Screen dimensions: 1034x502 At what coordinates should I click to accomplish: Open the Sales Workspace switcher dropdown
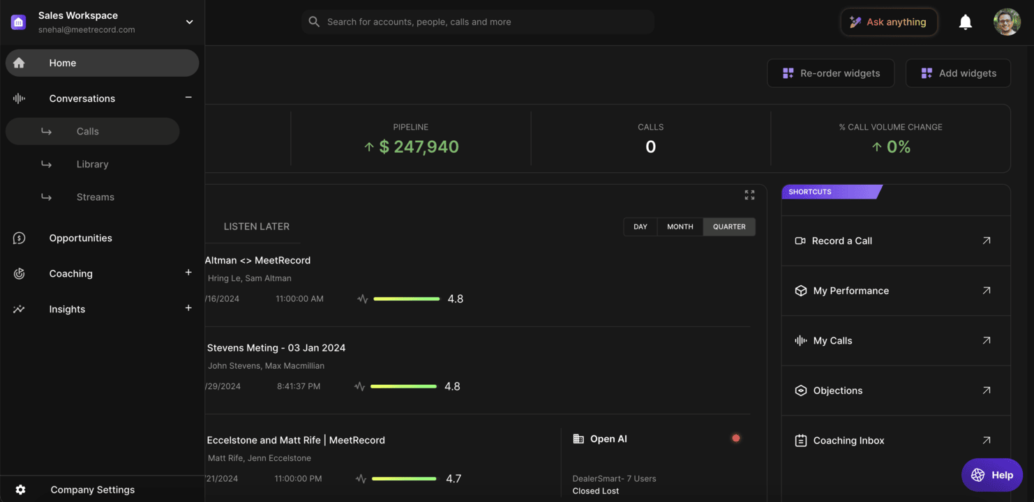click(189, 22)
